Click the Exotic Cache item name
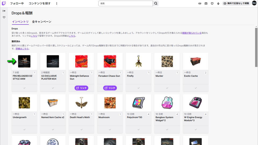Image resolution: width=258 pixels, height=145 pixels. [x=191, y=76]
